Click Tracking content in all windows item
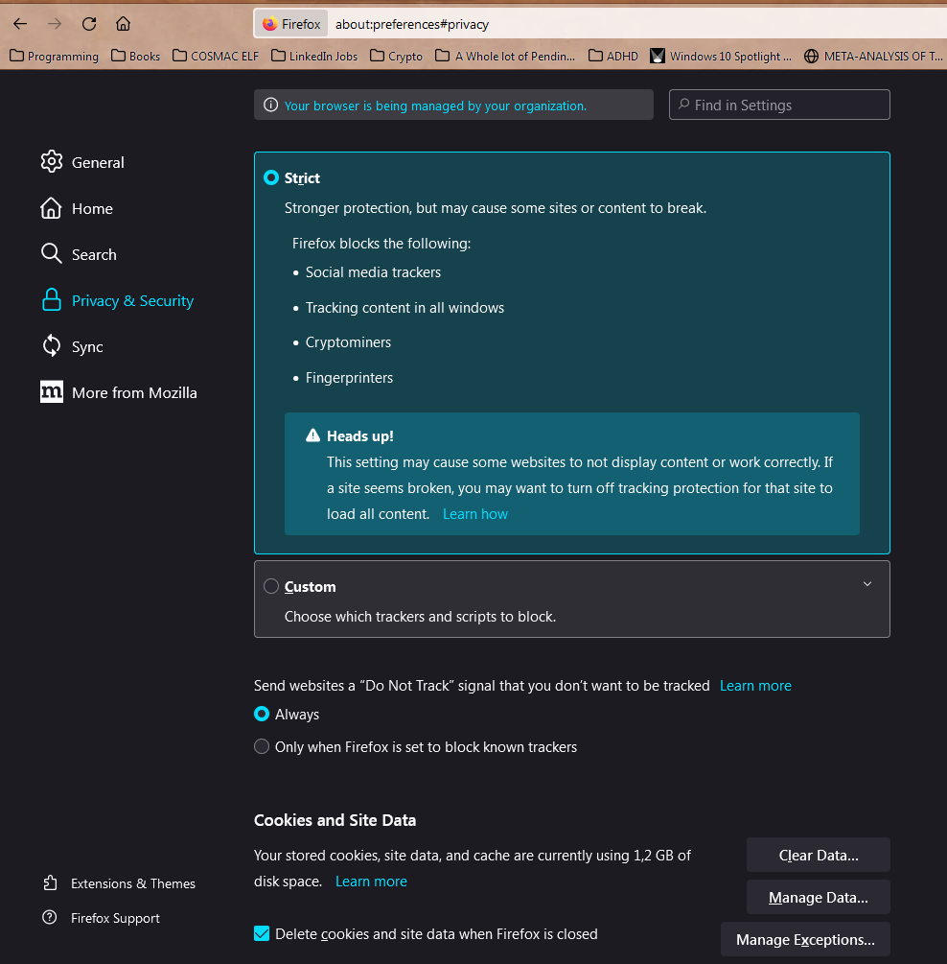 tap(404, 307)
